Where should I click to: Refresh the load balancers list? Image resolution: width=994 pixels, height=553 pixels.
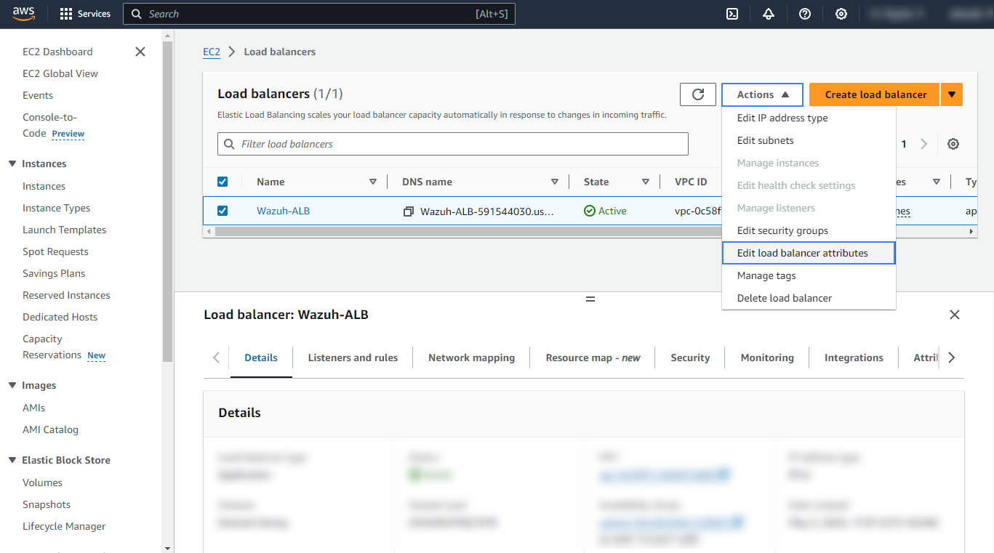tap(698, 94)
